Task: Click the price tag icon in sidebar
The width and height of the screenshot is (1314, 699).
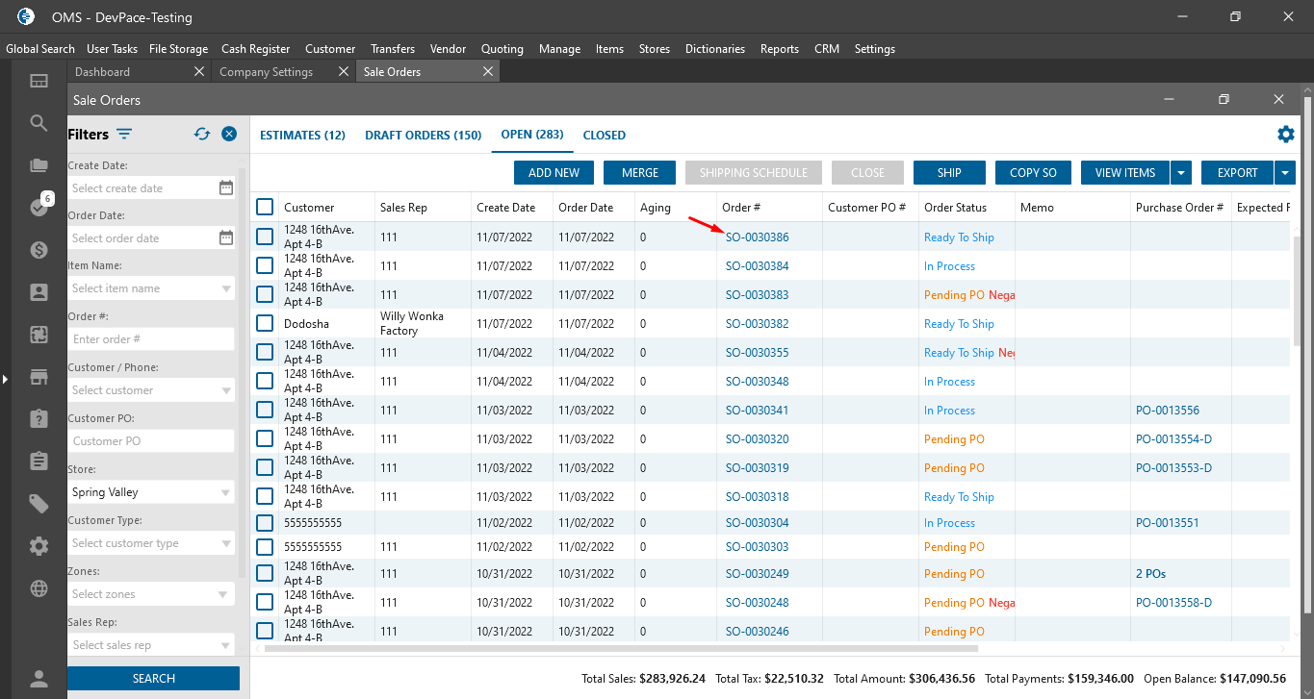Action: [x=39, y=504]
